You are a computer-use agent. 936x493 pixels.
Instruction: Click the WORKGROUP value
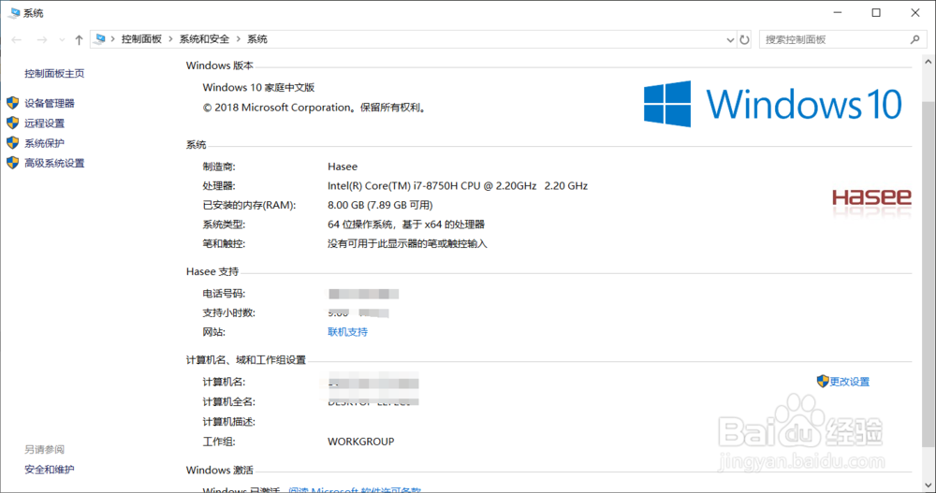coord(361,442)
